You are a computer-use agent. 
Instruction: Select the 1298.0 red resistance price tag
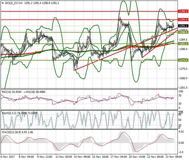tap(183, 11)
